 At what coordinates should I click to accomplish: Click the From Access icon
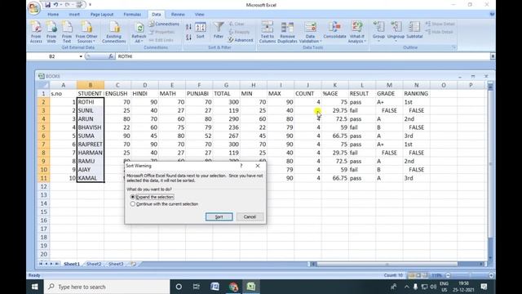[x=36, y=32]
